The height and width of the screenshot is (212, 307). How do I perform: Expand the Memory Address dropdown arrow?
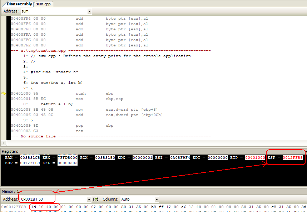[x=89, y=199]
